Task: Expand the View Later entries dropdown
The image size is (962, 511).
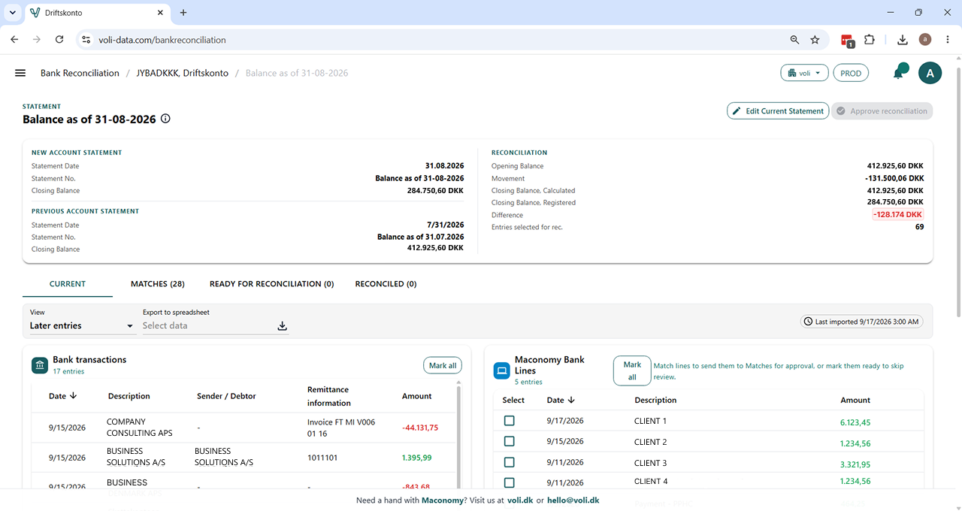Action: 82,325
